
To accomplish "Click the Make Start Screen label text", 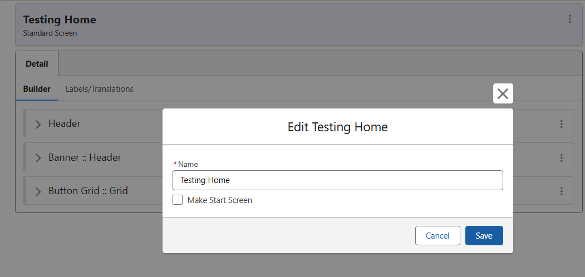I will tap(219, 200).
